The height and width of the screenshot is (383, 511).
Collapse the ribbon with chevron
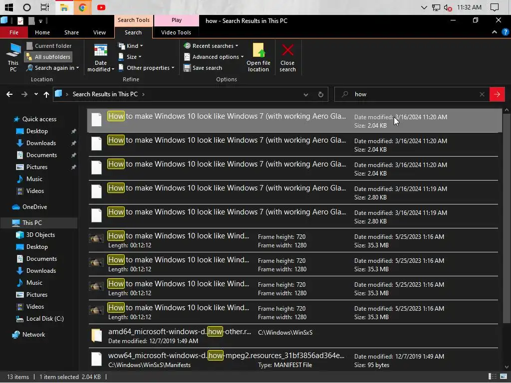pyautogui.click(x=495, y=32)
